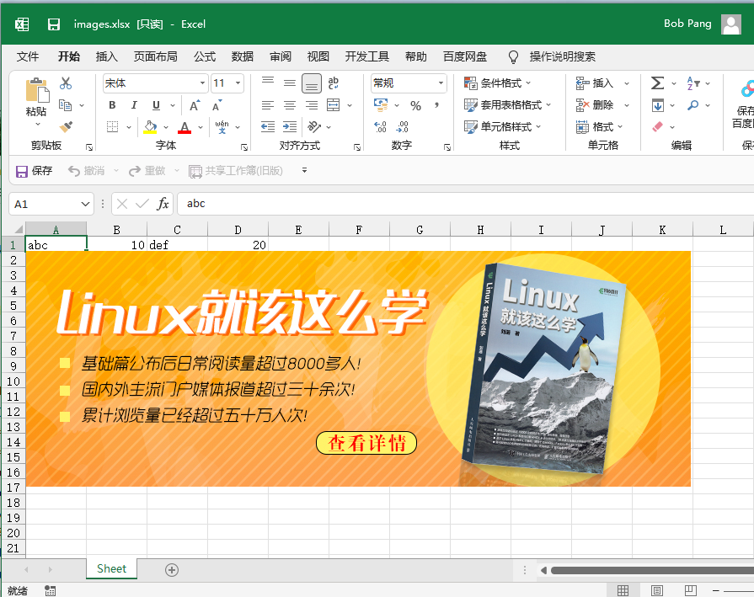
Task: Decrease font size with small A icon
Action: click(217, 105)
